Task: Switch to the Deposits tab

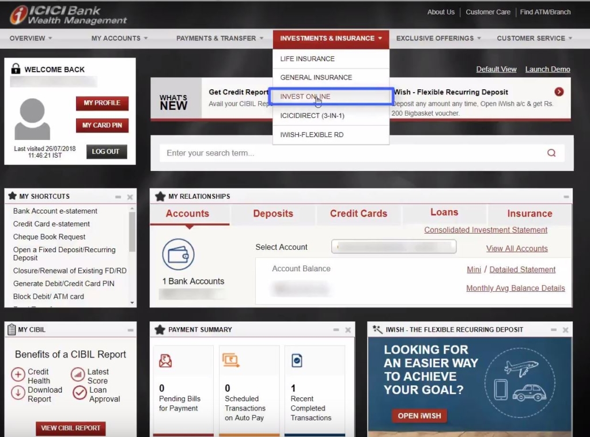Action: pos(273,214)
